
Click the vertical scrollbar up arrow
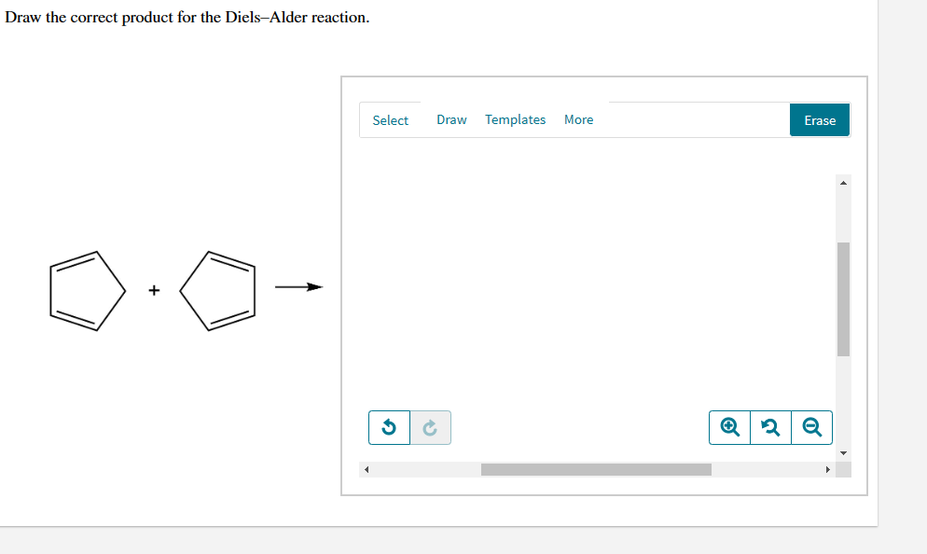844,183
